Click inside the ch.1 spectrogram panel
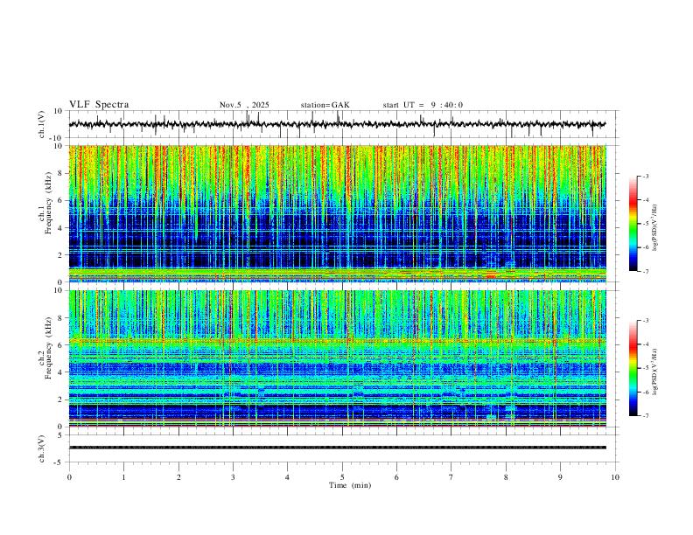 (337, 213)
